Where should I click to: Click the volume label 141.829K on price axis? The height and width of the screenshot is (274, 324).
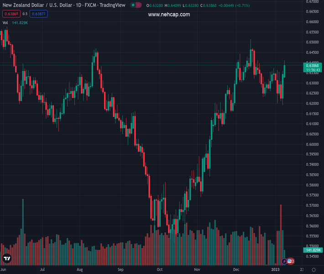pos(313,250)
